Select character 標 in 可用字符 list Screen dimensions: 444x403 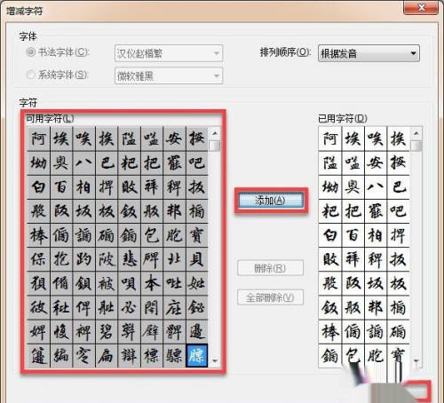click(152, 356)
